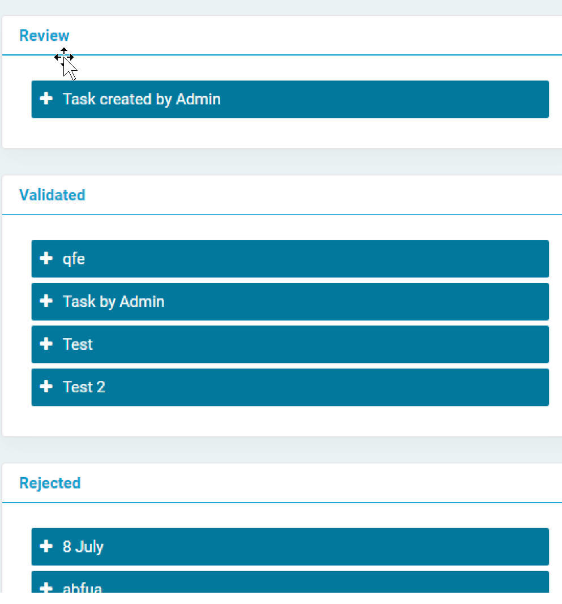The width and height of the screenshot is (562, 604).
Task: Open the Rejected section header link
Action: point(50,483)
